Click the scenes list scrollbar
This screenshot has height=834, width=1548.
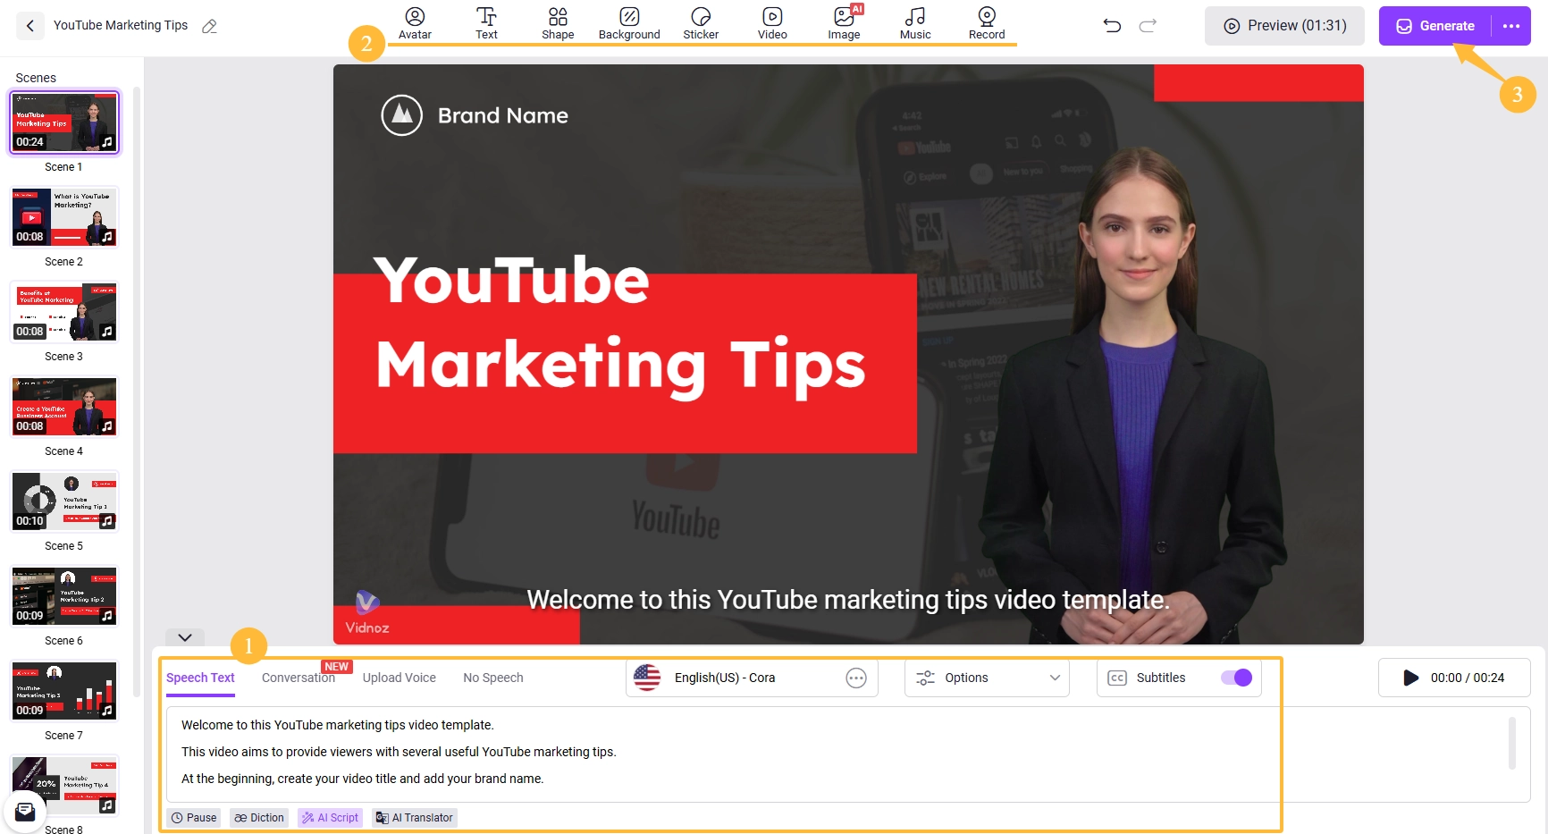pyautogui.click(x=137, y=392)
